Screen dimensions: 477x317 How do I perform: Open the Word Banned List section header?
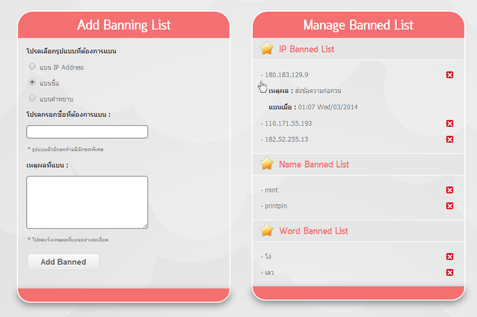pos(358,231)
